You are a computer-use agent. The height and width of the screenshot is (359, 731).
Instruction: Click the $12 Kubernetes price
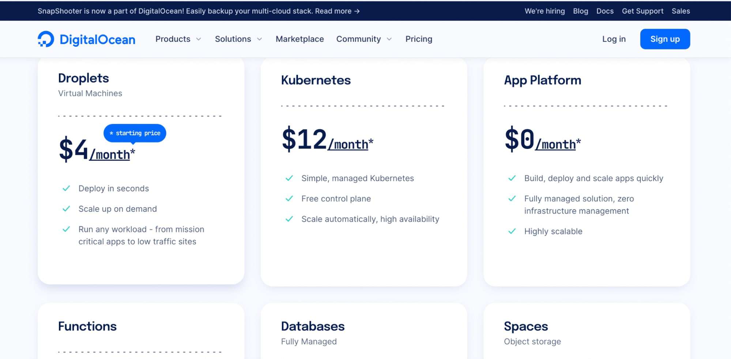[304, 139]
